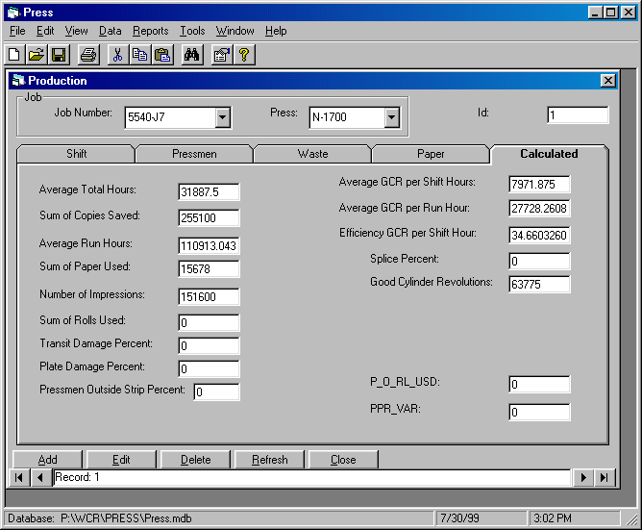This screenshot has height=530, width=642.
Task: Open properties toolbar icon
Action: (x=221, y=55)
